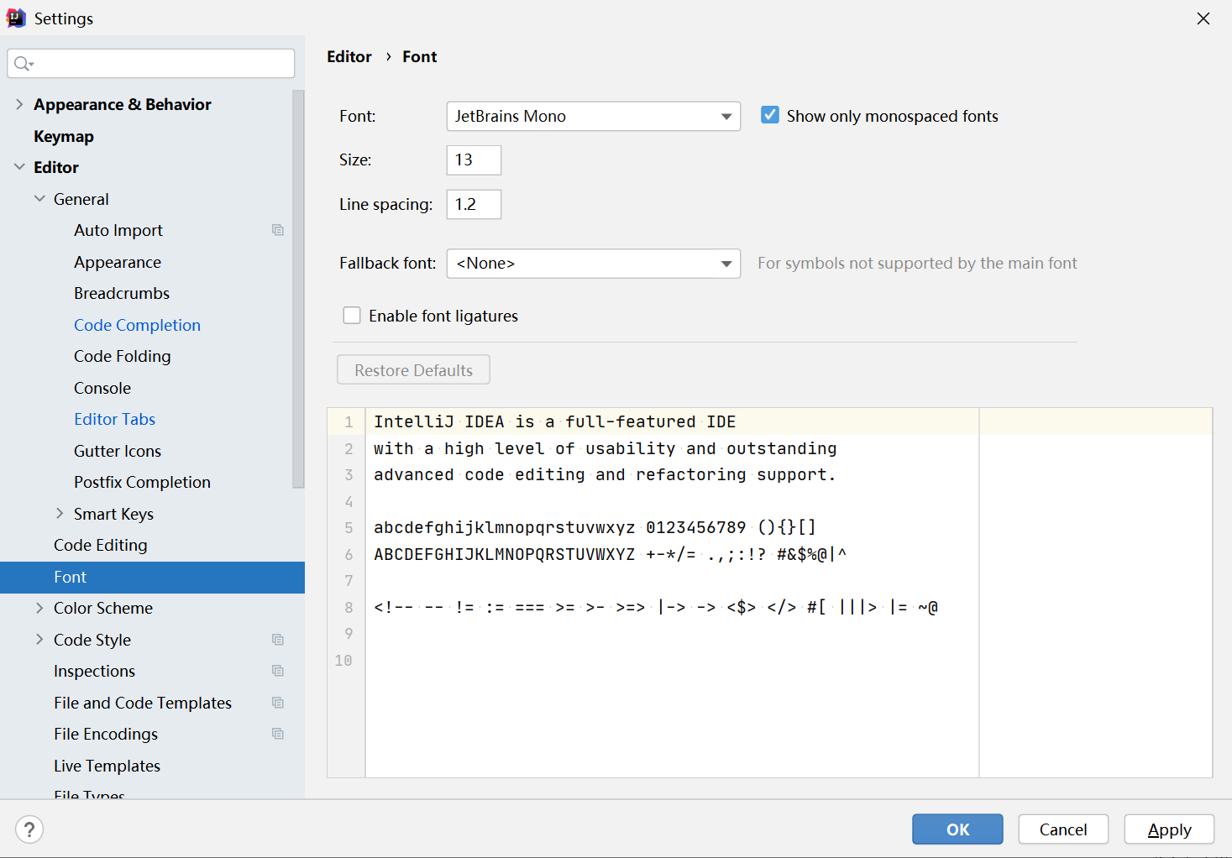Click preview line 'abcdefghijklmnopqrstuvwxyz'
Screen dimensions: 1232x858
click(x=505, y=527)
